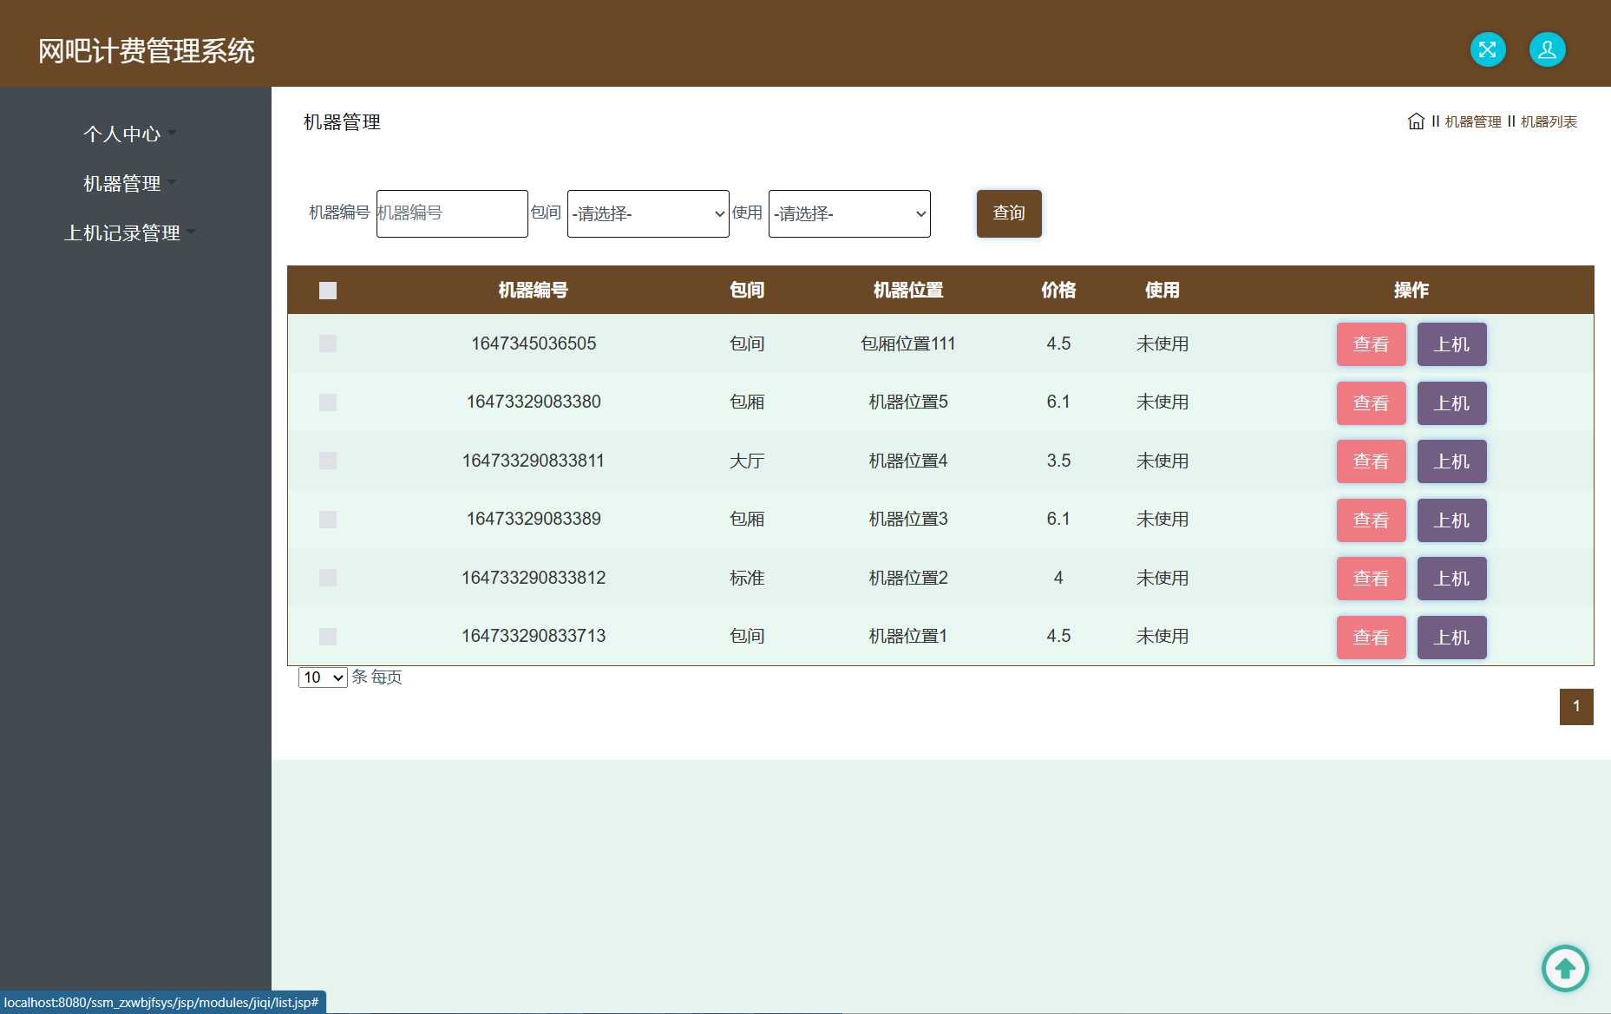Viewport: 1611px width, 1014px height.
Task: Toggle the select-all checkbox in table header
Action: pyautogui.click(x=328, y=291)
